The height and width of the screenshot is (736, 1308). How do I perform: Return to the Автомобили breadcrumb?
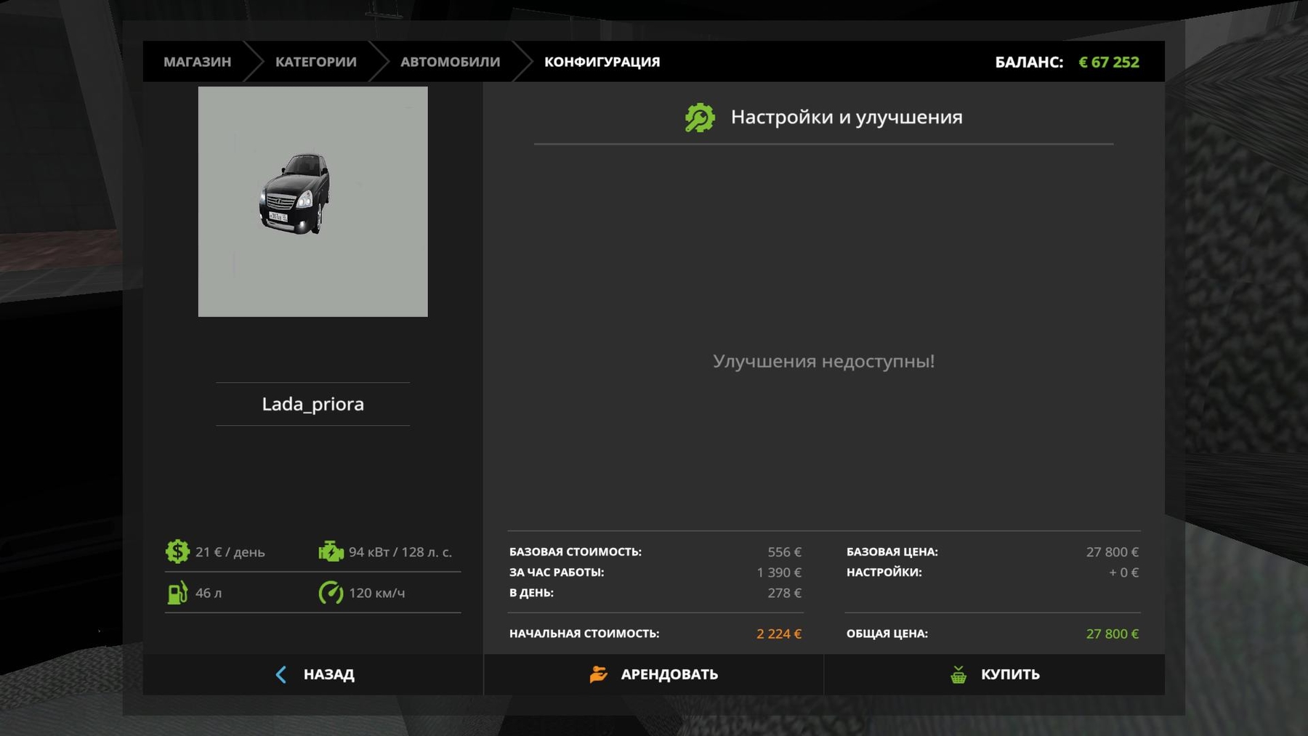450,62
